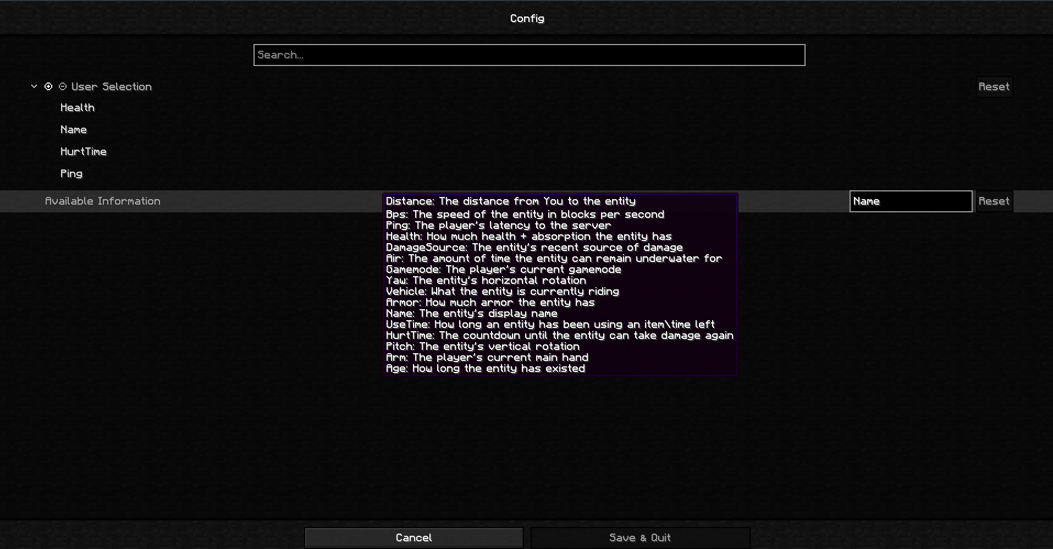Click the HurtTime description in the tooltip

560,336
